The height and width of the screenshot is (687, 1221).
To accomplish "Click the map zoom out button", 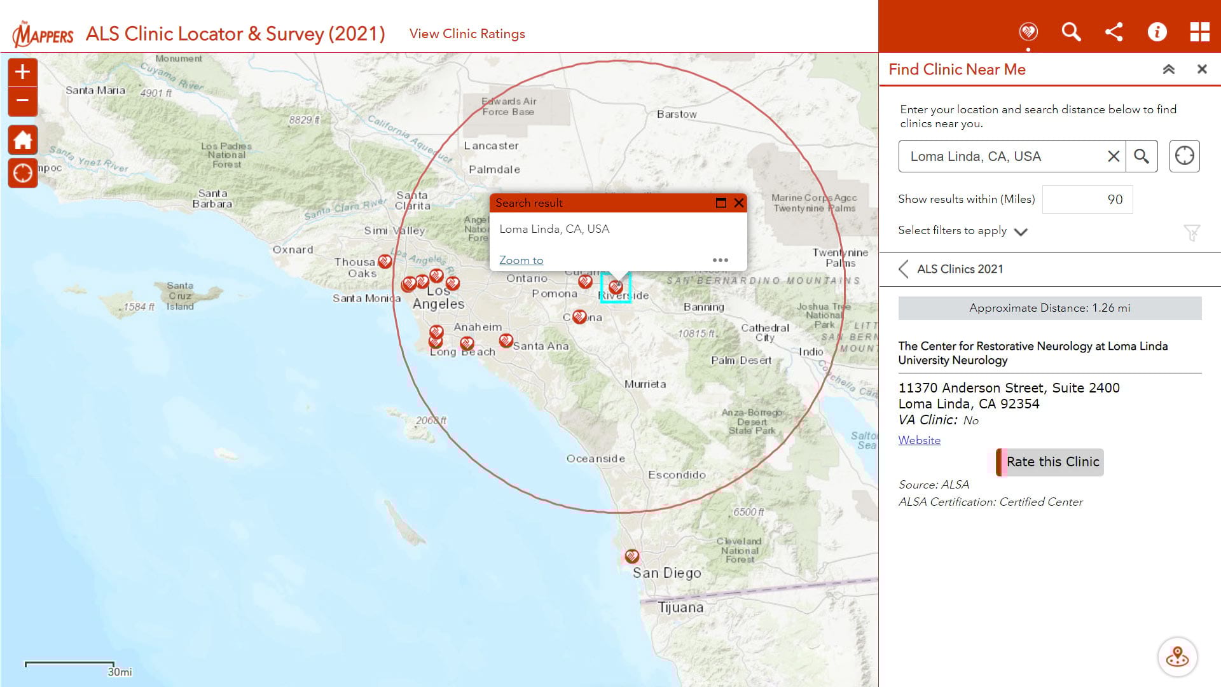I will coord(22,101).
